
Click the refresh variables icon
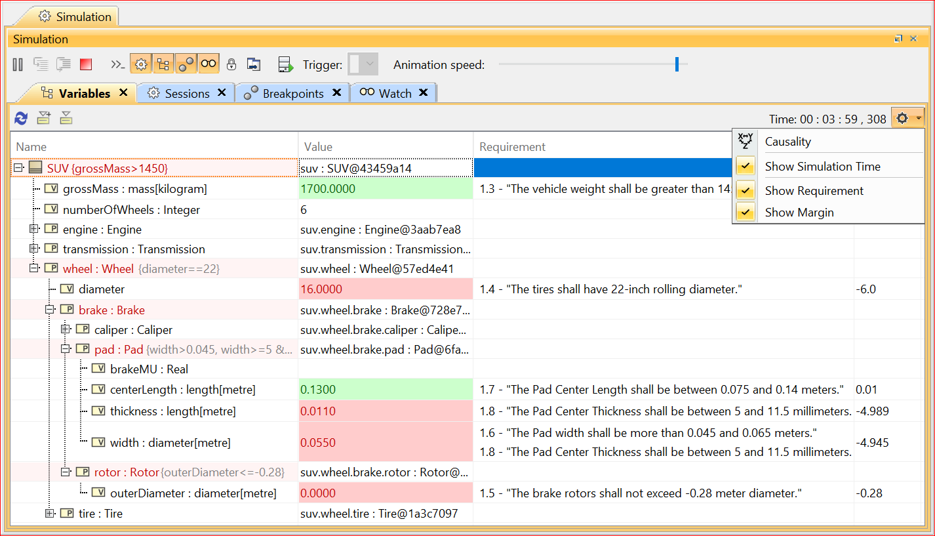tap(21, 118)
